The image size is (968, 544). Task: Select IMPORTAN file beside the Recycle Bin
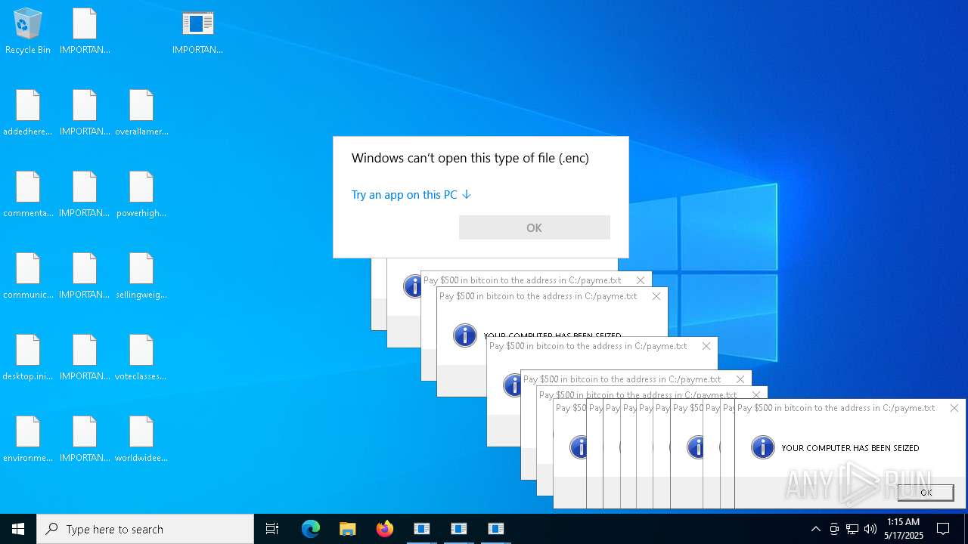pos(85,32)
